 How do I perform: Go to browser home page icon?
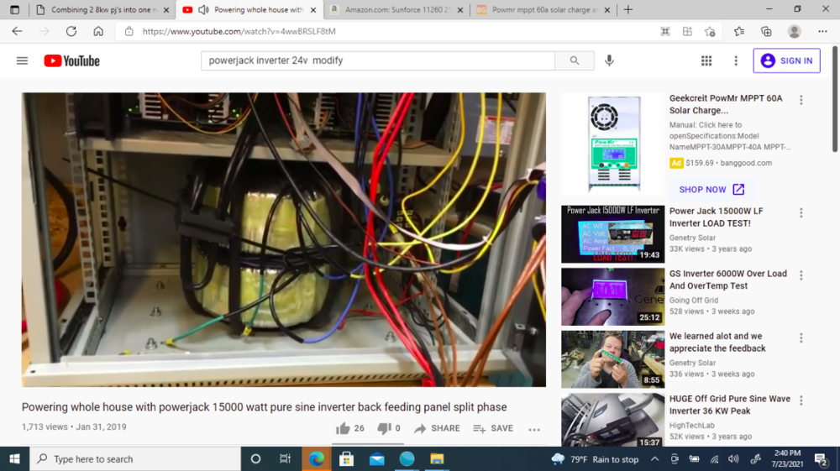coord(98,31)
